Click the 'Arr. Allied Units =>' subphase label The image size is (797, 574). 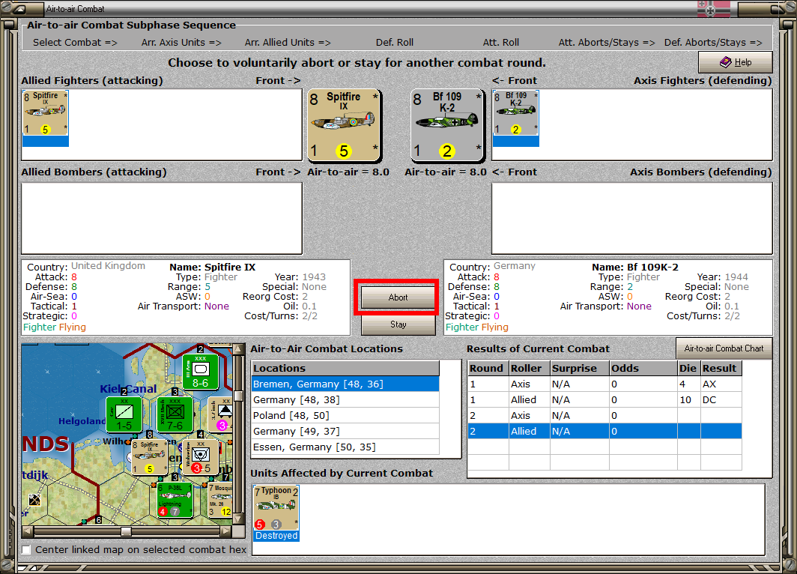click(x=288, y=42)
